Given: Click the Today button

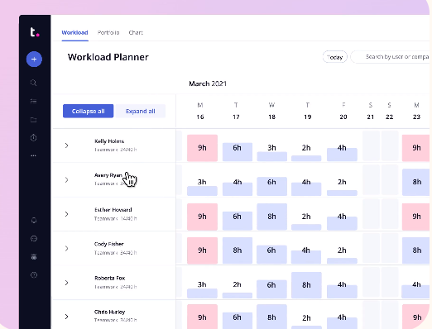Looking at the screenshot, I should click(334, 57).
